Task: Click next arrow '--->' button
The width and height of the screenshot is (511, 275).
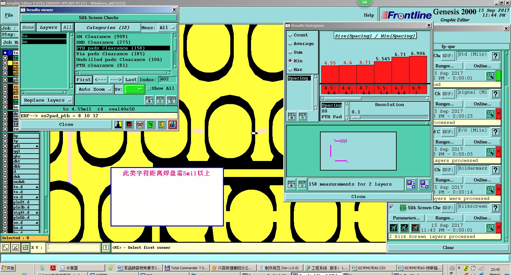Action: pyautogui.click(x=116, y=80)
